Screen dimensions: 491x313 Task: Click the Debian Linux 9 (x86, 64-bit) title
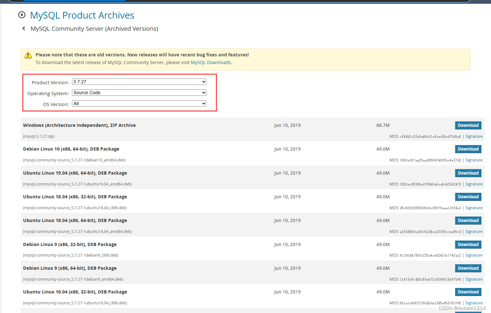pyautogui.click(x=70, y=268)
